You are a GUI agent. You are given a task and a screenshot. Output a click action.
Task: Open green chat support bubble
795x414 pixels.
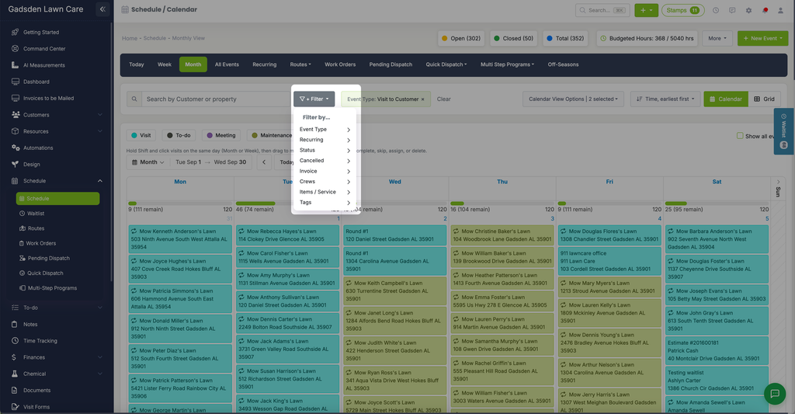click(774, 393)
